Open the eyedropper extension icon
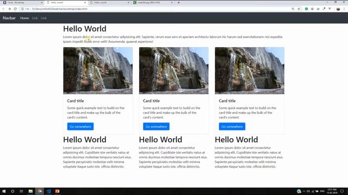 tap(324, 9)
